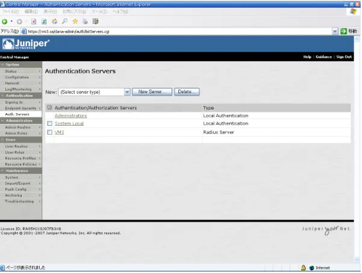Screen dimensions: 362x273
Task: Open Configuration in the sidebar
Action: click(20, 77)
